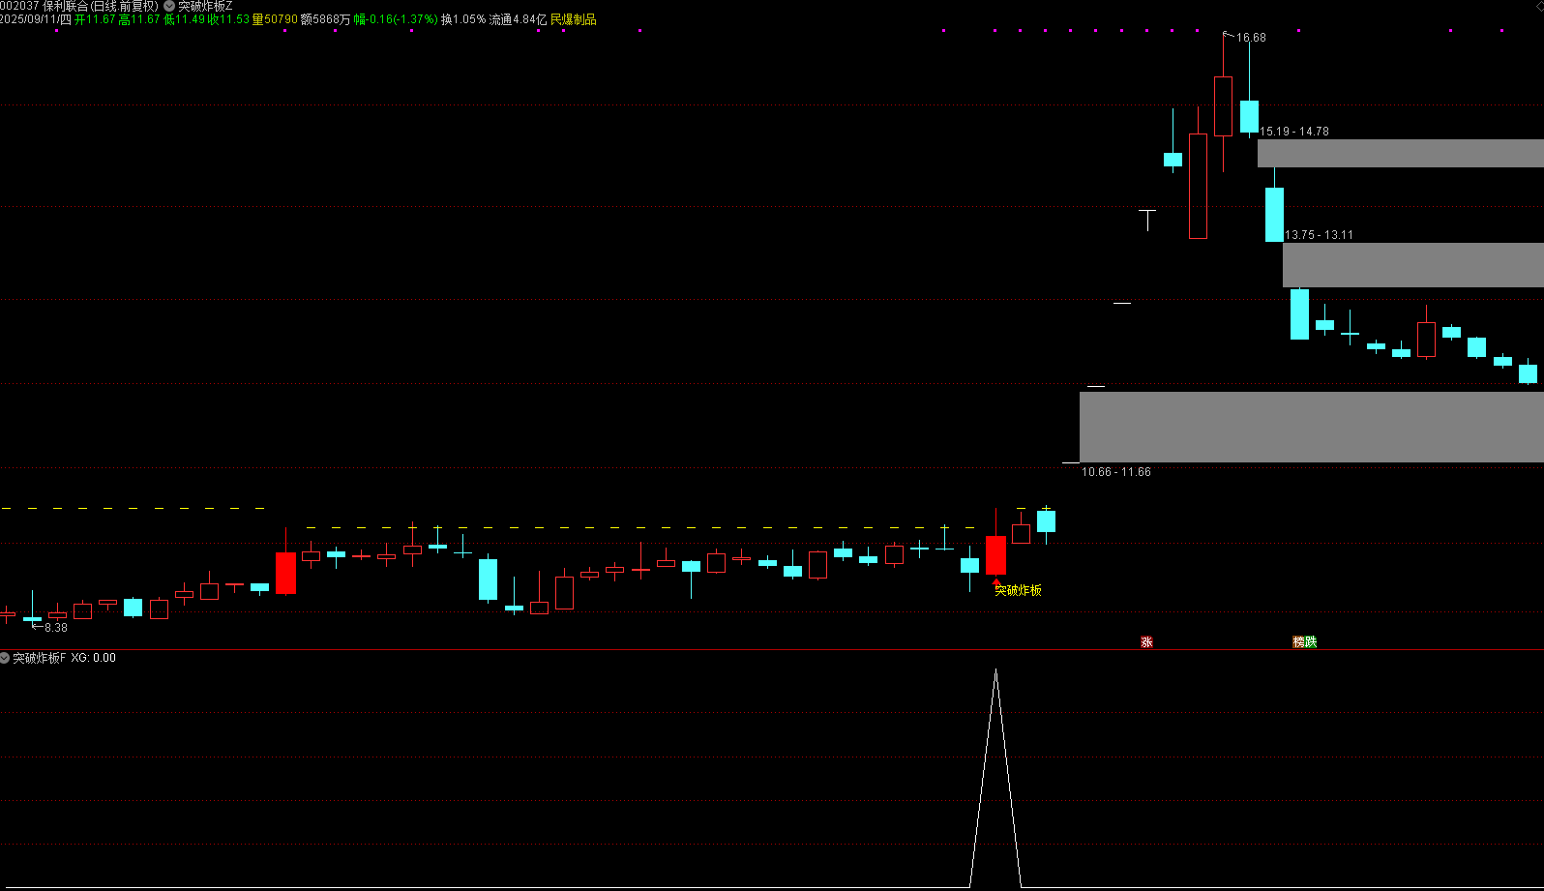Click the 突破炸板F sub-indicator name
Viewport: 1544px width, 891px height.
[x=40, y=658]
